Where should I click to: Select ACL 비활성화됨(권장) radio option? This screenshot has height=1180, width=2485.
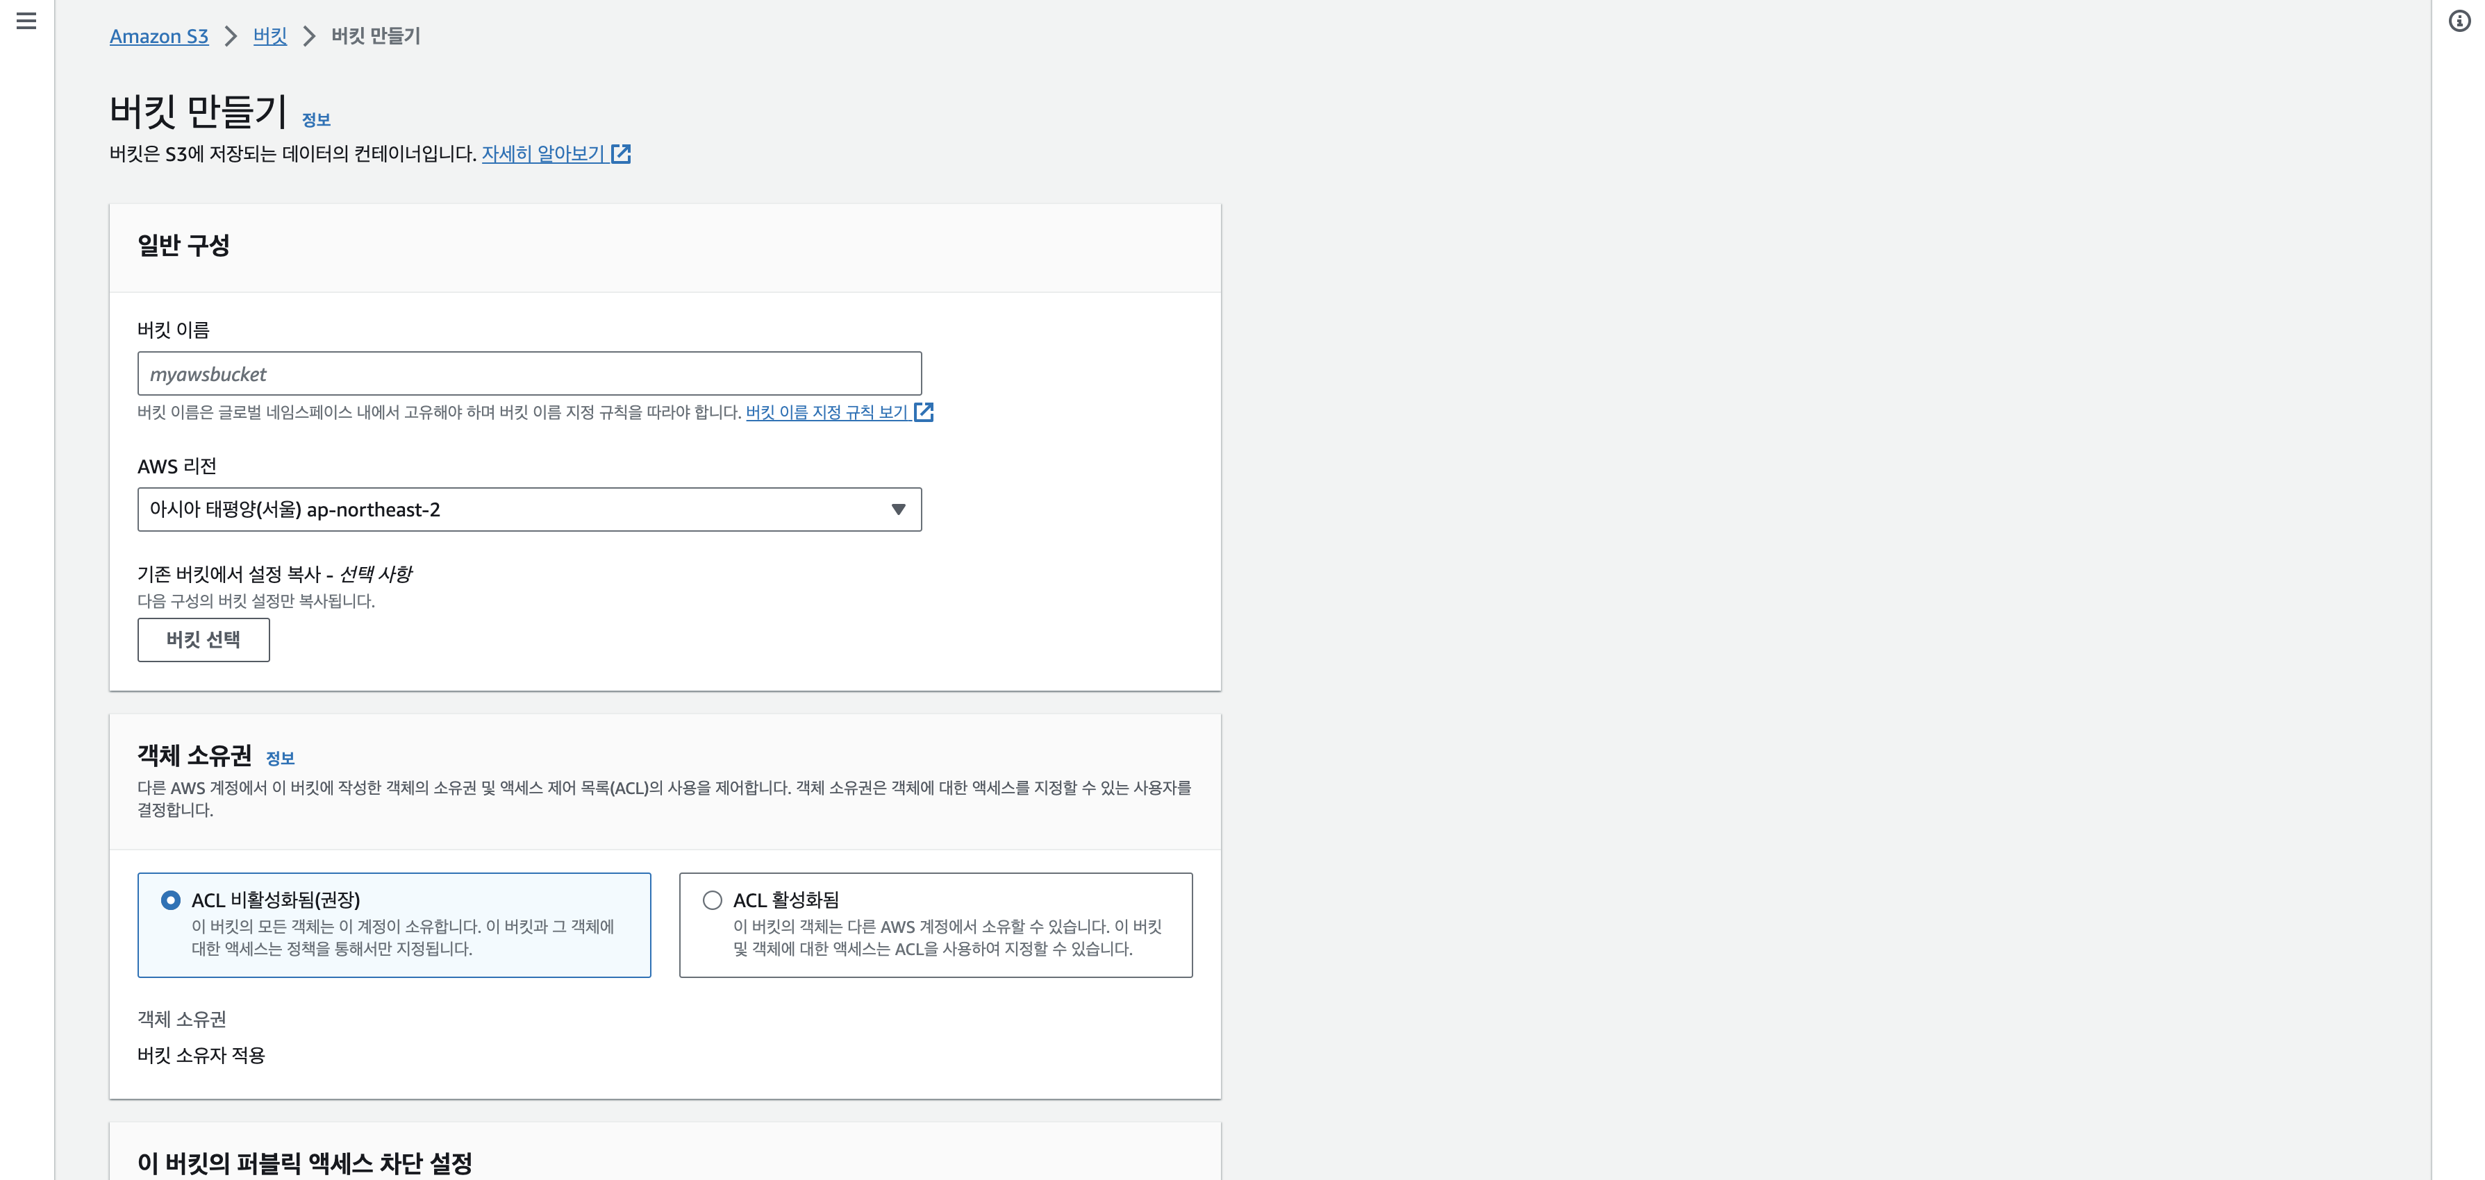point(171,900)
